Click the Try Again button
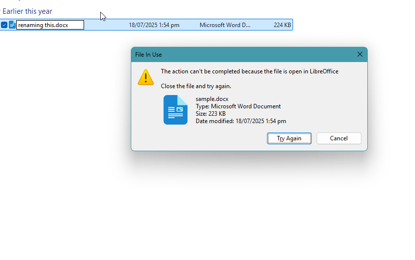This screenshot has height=260, width=415. (289, 138)
